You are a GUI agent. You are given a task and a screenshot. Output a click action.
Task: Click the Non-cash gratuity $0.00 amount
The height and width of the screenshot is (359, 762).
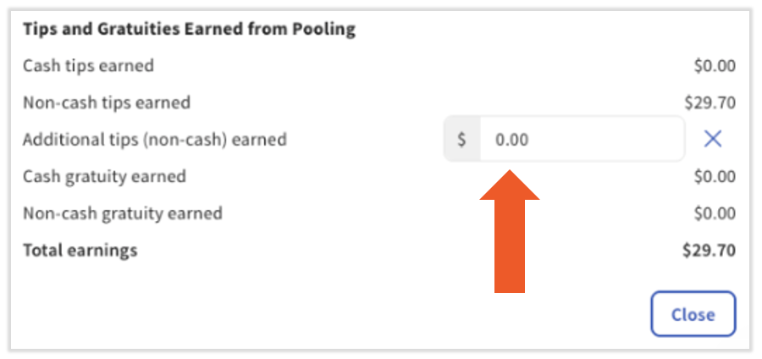pos(715,213)
